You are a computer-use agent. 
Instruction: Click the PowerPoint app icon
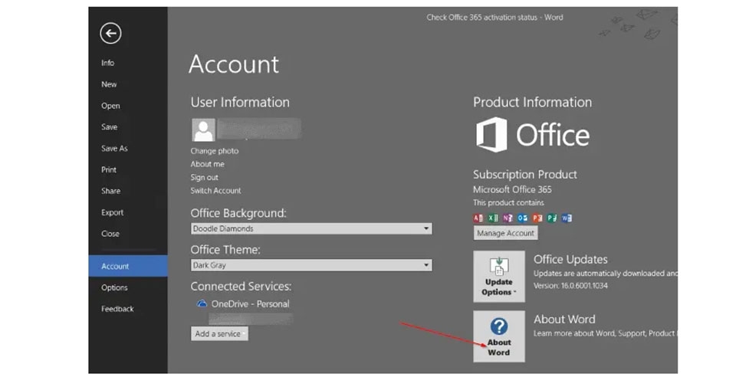537,218
